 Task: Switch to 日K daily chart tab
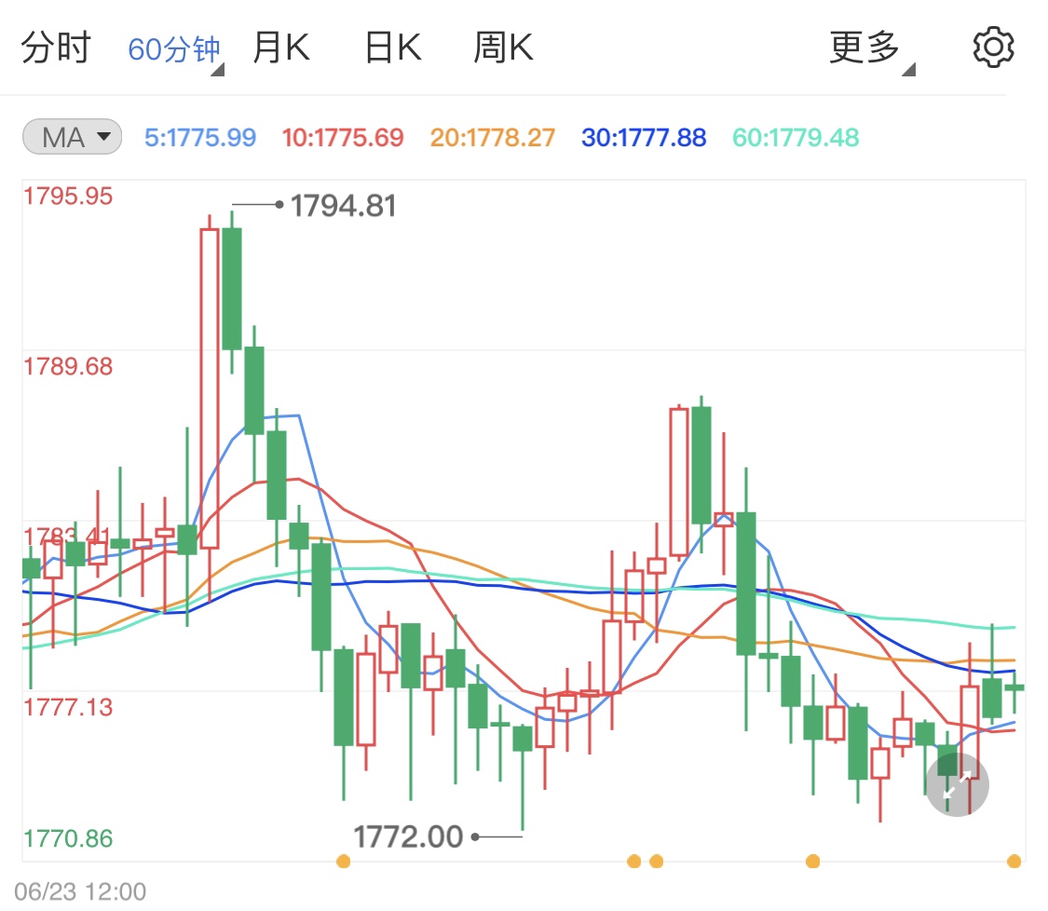pyautogui.click(x=393, y=48)
